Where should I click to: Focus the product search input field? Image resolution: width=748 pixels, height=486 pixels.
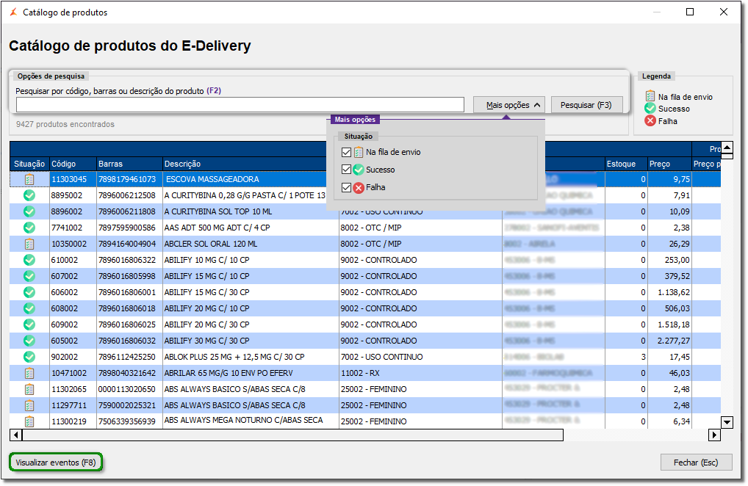[240, 105]
